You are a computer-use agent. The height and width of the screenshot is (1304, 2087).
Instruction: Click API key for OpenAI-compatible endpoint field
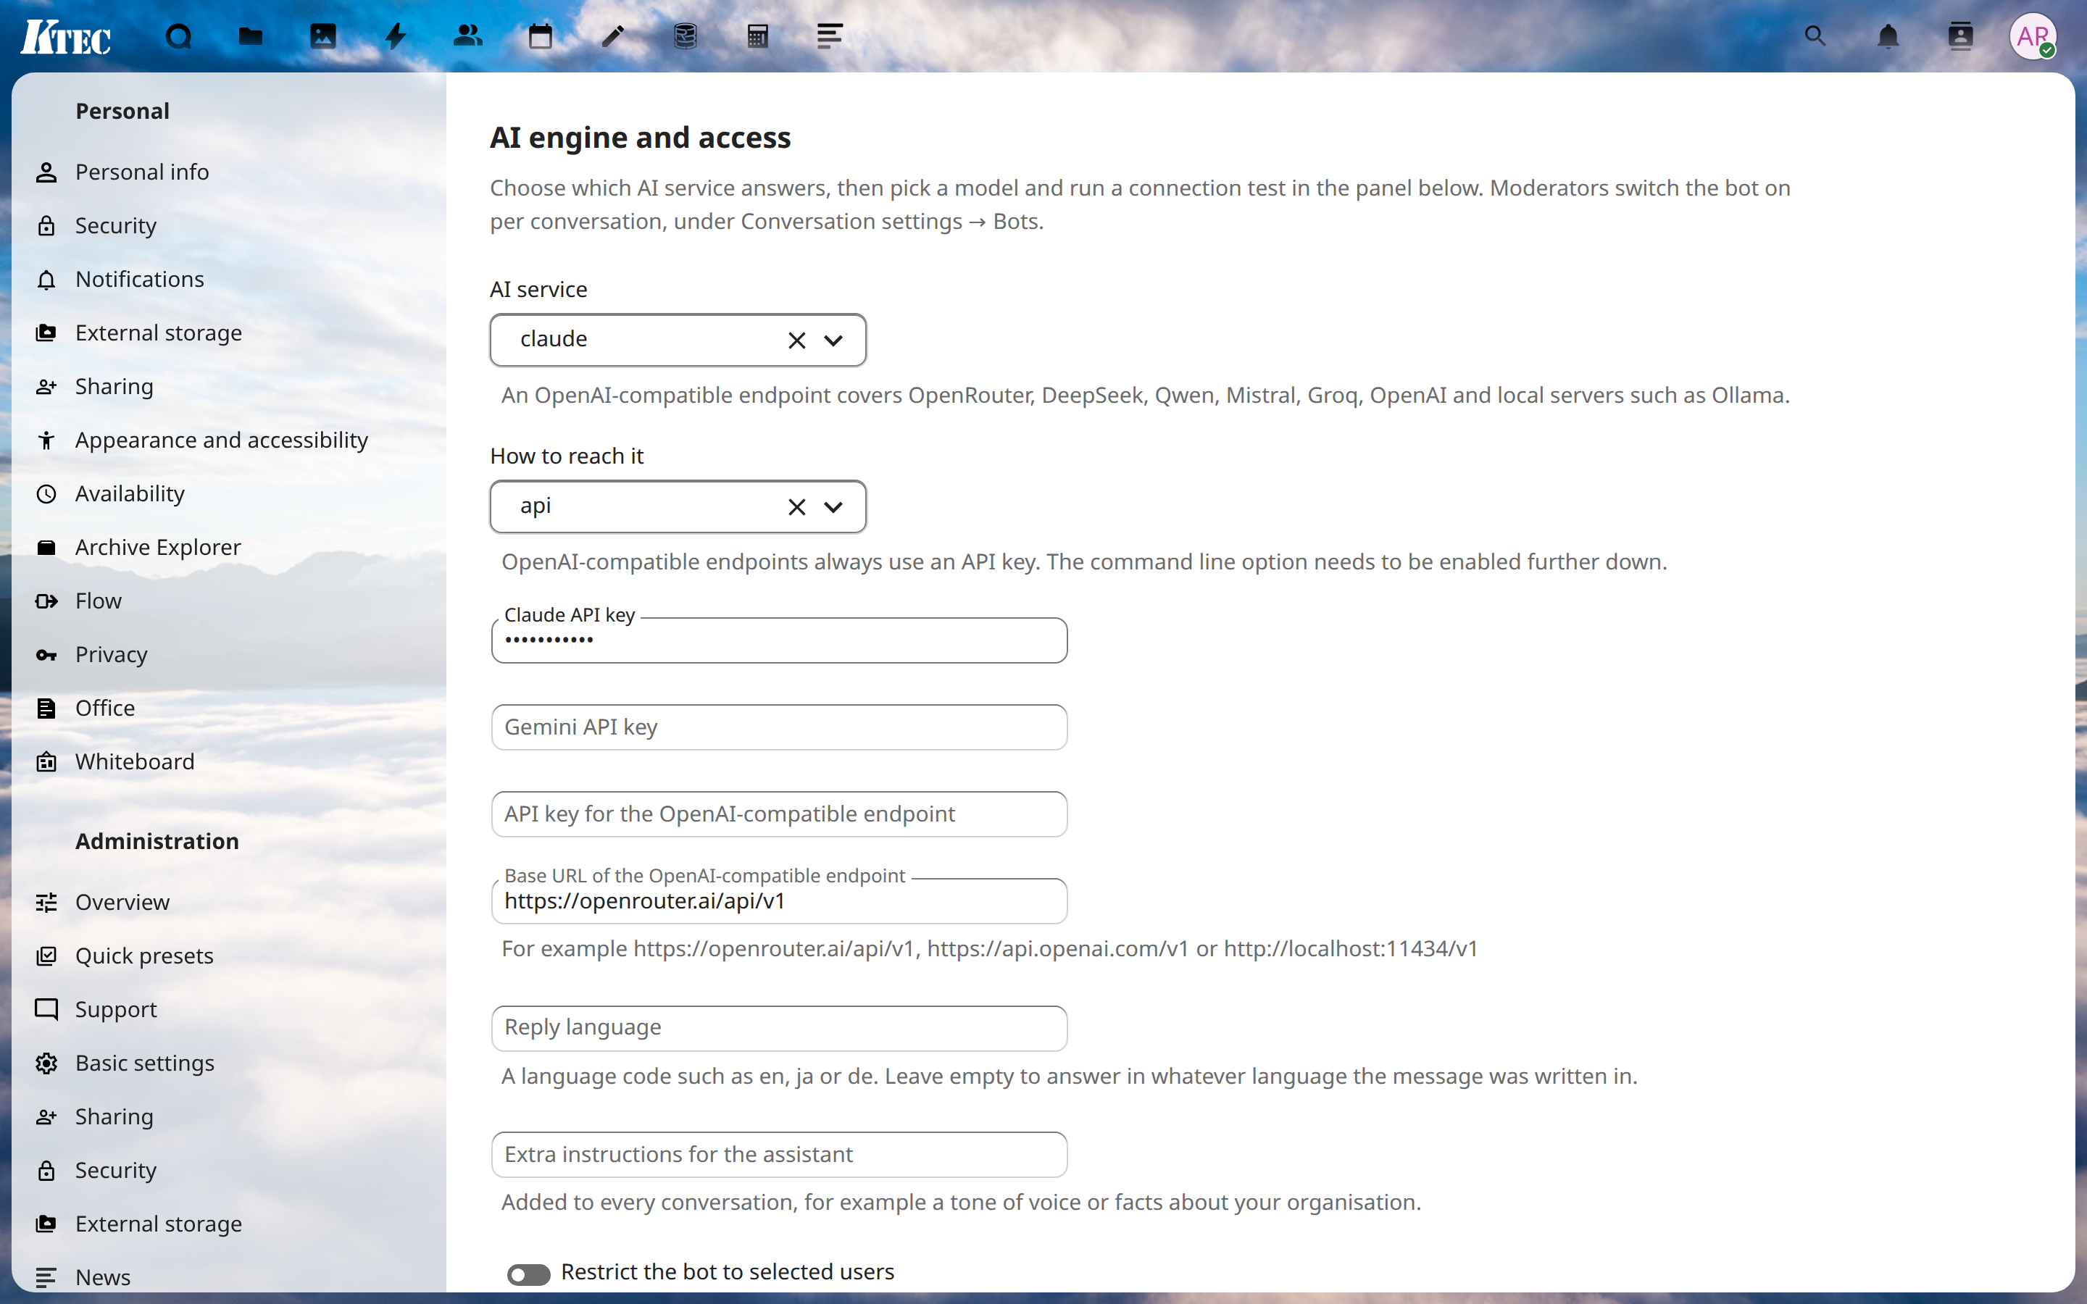click(x=779, y=814)
